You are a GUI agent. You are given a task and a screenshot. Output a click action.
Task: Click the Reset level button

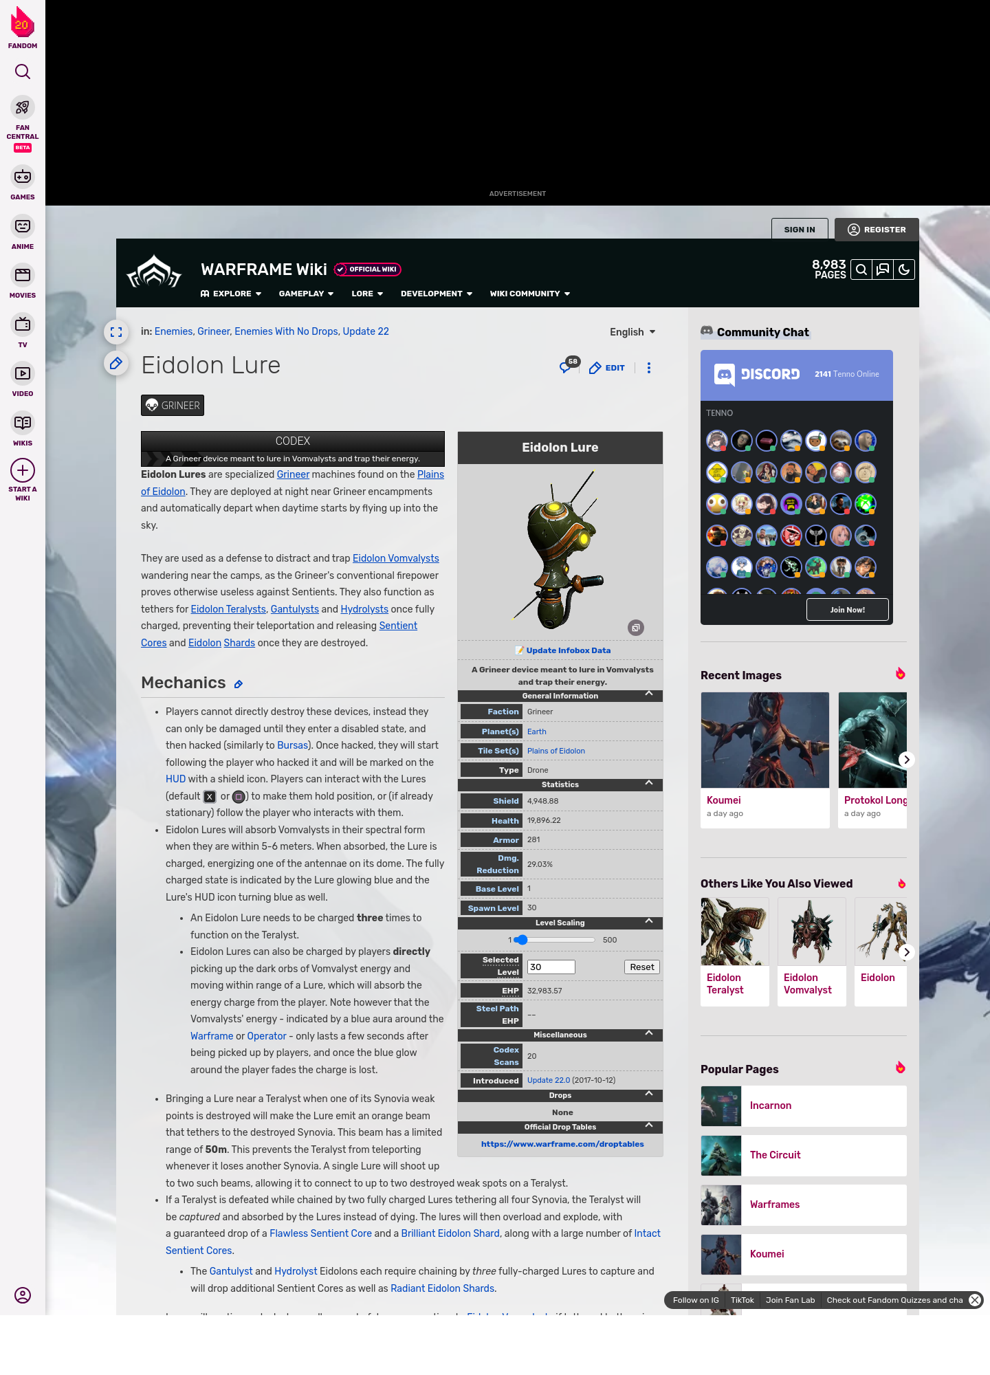point(642,967)
